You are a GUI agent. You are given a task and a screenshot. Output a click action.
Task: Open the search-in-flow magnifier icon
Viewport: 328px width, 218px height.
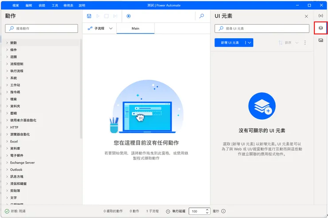point(202,16)
